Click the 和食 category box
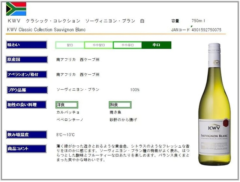Viewport: 240px width, 182px height. point(120,105)
